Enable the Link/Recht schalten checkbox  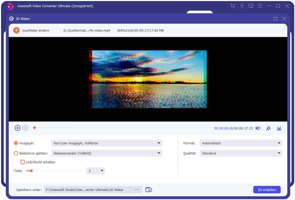coord(23,162)
